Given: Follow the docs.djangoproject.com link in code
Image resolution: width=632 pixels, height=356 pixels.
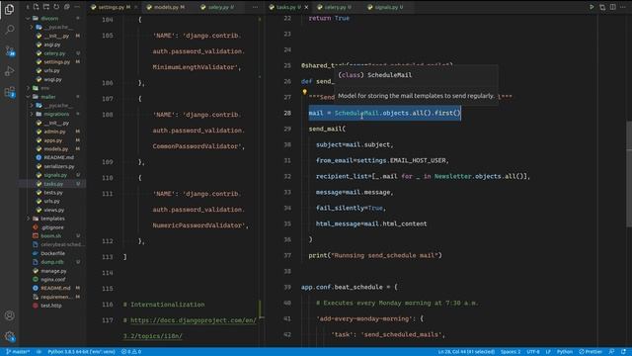Looking at the screenshot, I should 194,320.
